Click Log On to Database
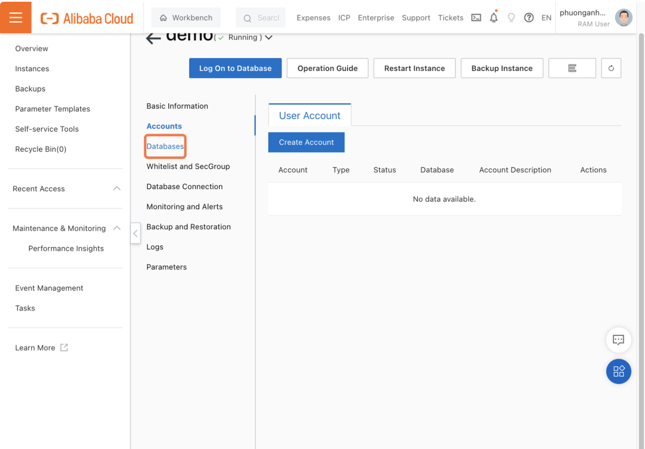This screenshot has height=449, width=645. tap(235, 68)
